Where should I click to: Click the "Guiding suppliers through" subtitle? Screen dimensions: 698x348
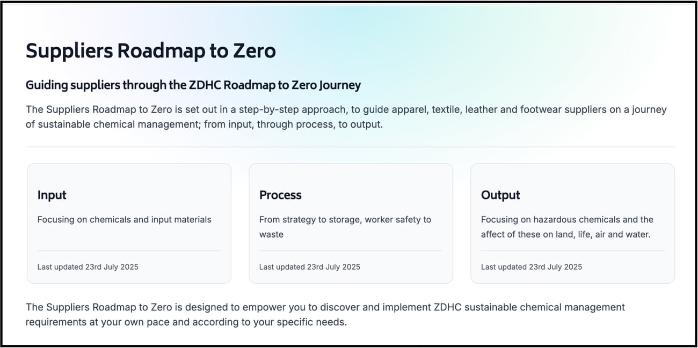click(x=193, y=85)
